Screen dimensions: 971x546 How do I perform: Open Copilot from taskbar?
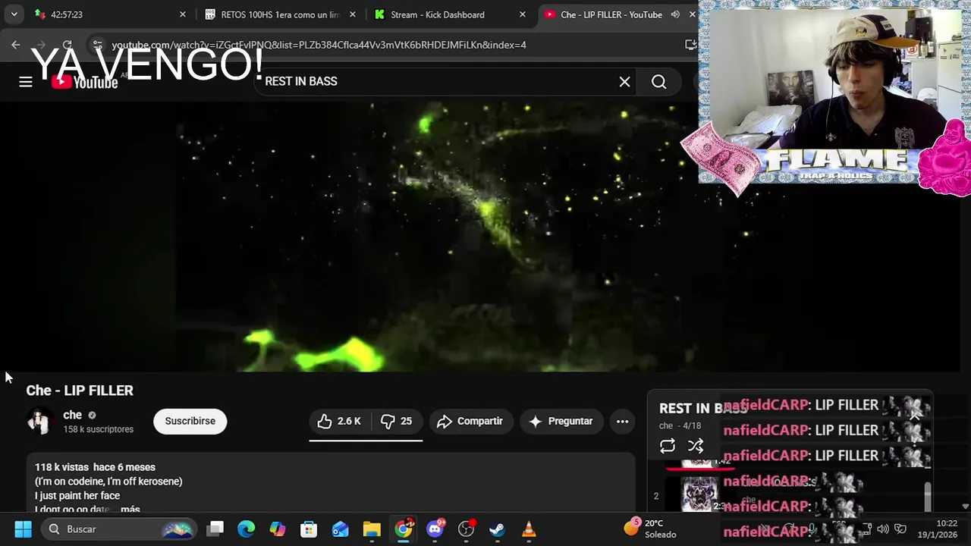(278, 529)
